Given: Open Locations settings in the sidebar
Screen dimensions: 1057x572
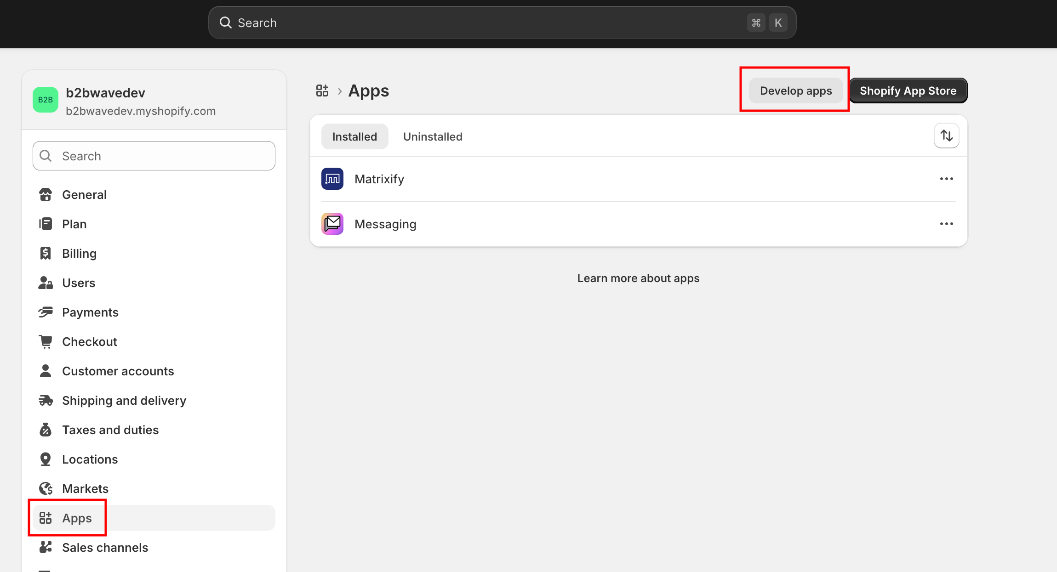Looking at the screenshot, I should pyautogui.click(x=90, y=459).
